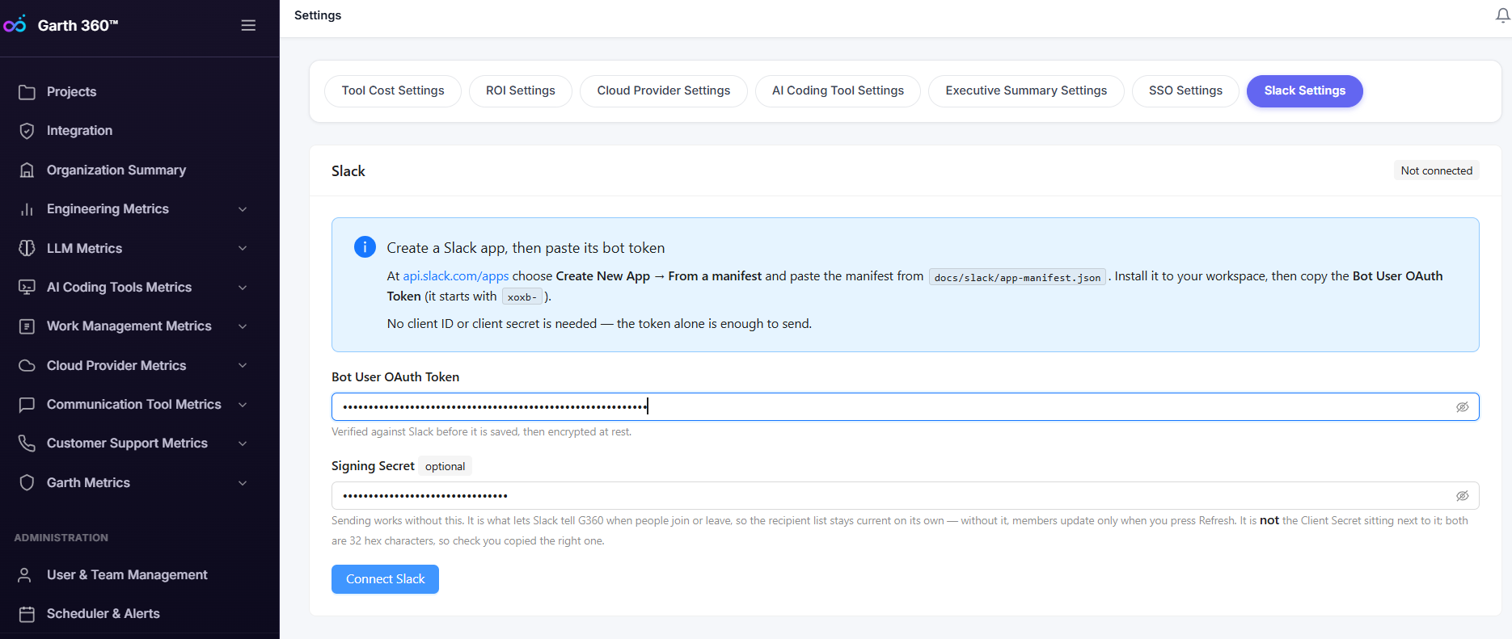Click the Scheduler & Alerts calendar icon

pos(27,614)
